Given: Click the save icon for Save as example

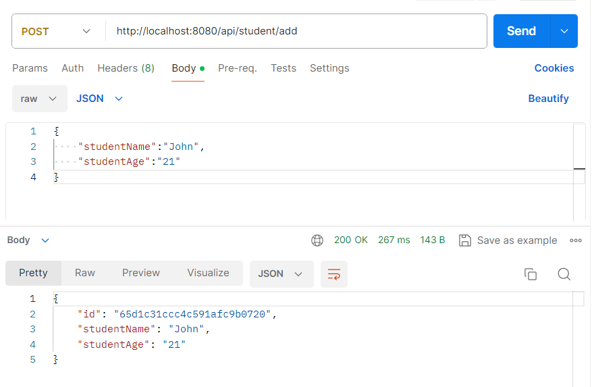Looking at the screenshot, I should (464, 240).
